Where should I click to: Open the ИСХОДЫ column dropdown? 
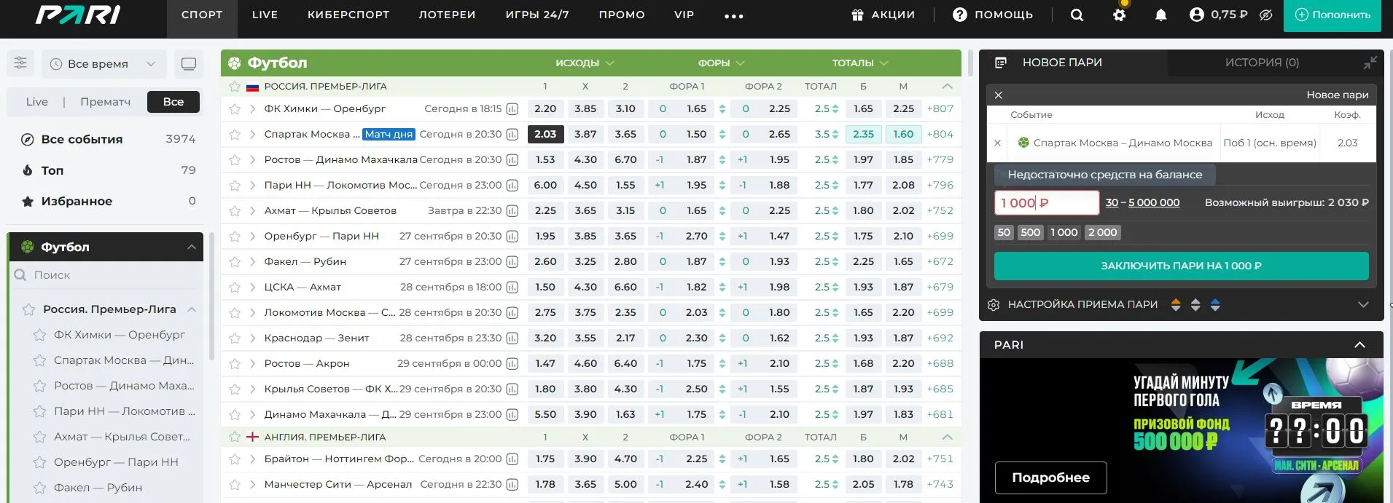[585, 63]
